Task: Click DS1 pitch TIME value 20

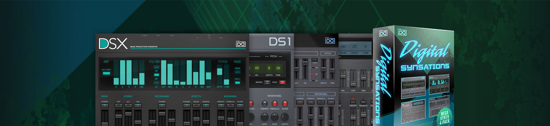Action: click(278, 68)
